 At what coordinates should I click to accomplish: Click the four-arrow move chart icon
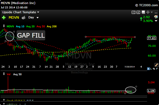pyautogui.click(x=148, y=12)
